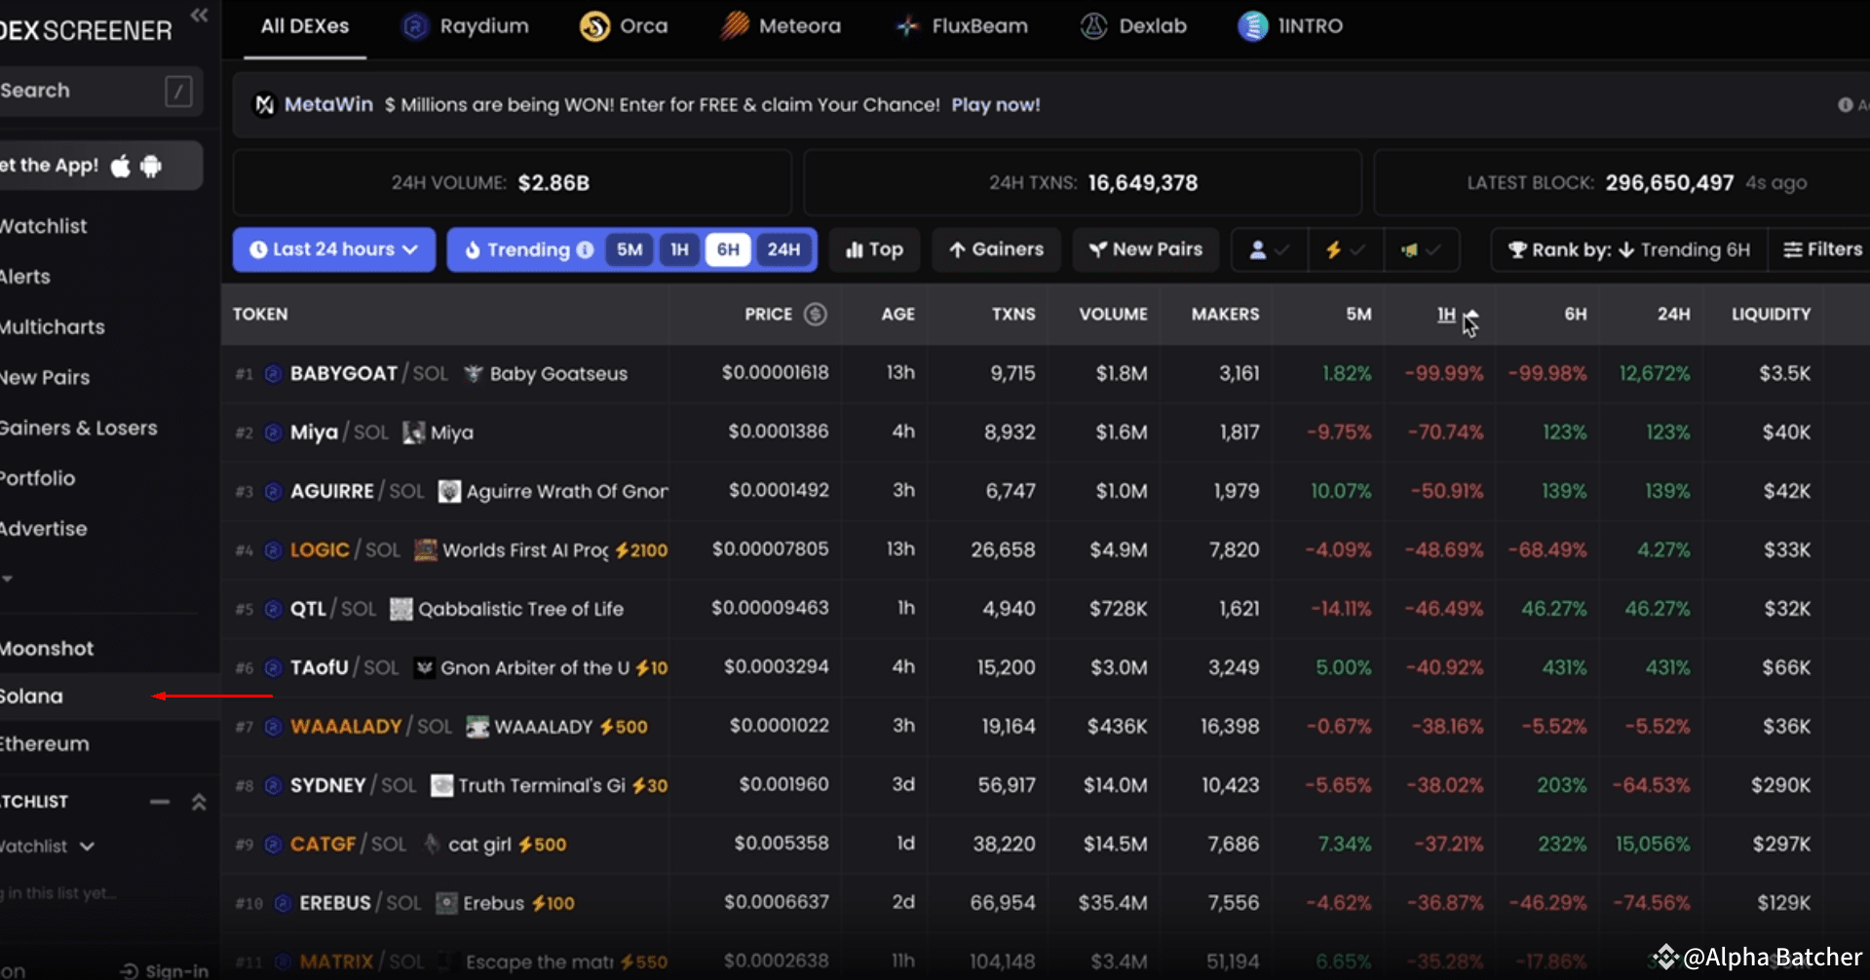Open QTL/SOL token row
1870x980 pixels.
(x=1045, y=609)
